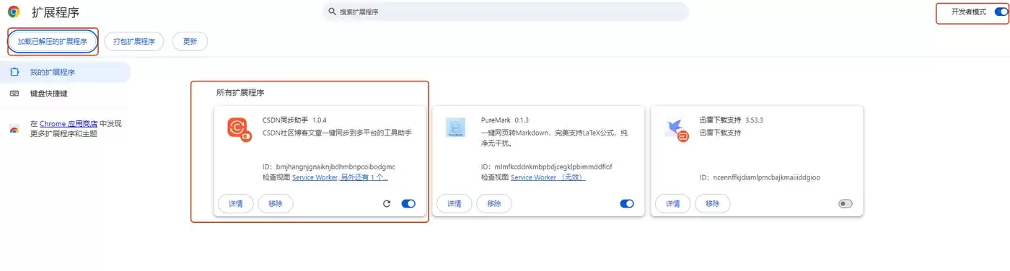1010x271 pixels.
Task: Open 键盘快捷键 in the sidebar
Action: [48, 94]
